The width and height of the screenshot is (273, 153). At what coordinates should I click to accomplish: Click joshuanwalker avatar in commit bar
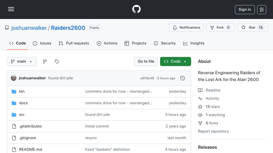pyautogui.click(x=14, y=78)
